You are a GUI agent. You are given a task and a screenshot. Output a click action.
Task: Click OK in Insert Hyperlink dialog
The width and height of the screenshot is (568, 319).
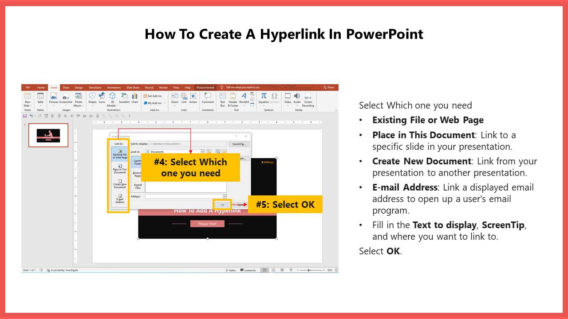tap(222, 204)
